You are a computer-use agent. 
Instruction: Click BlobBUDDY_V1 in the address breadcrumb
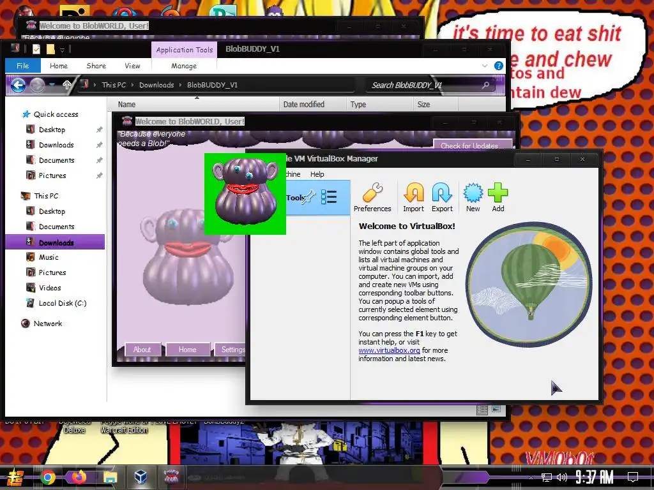(x=212, y=85)
